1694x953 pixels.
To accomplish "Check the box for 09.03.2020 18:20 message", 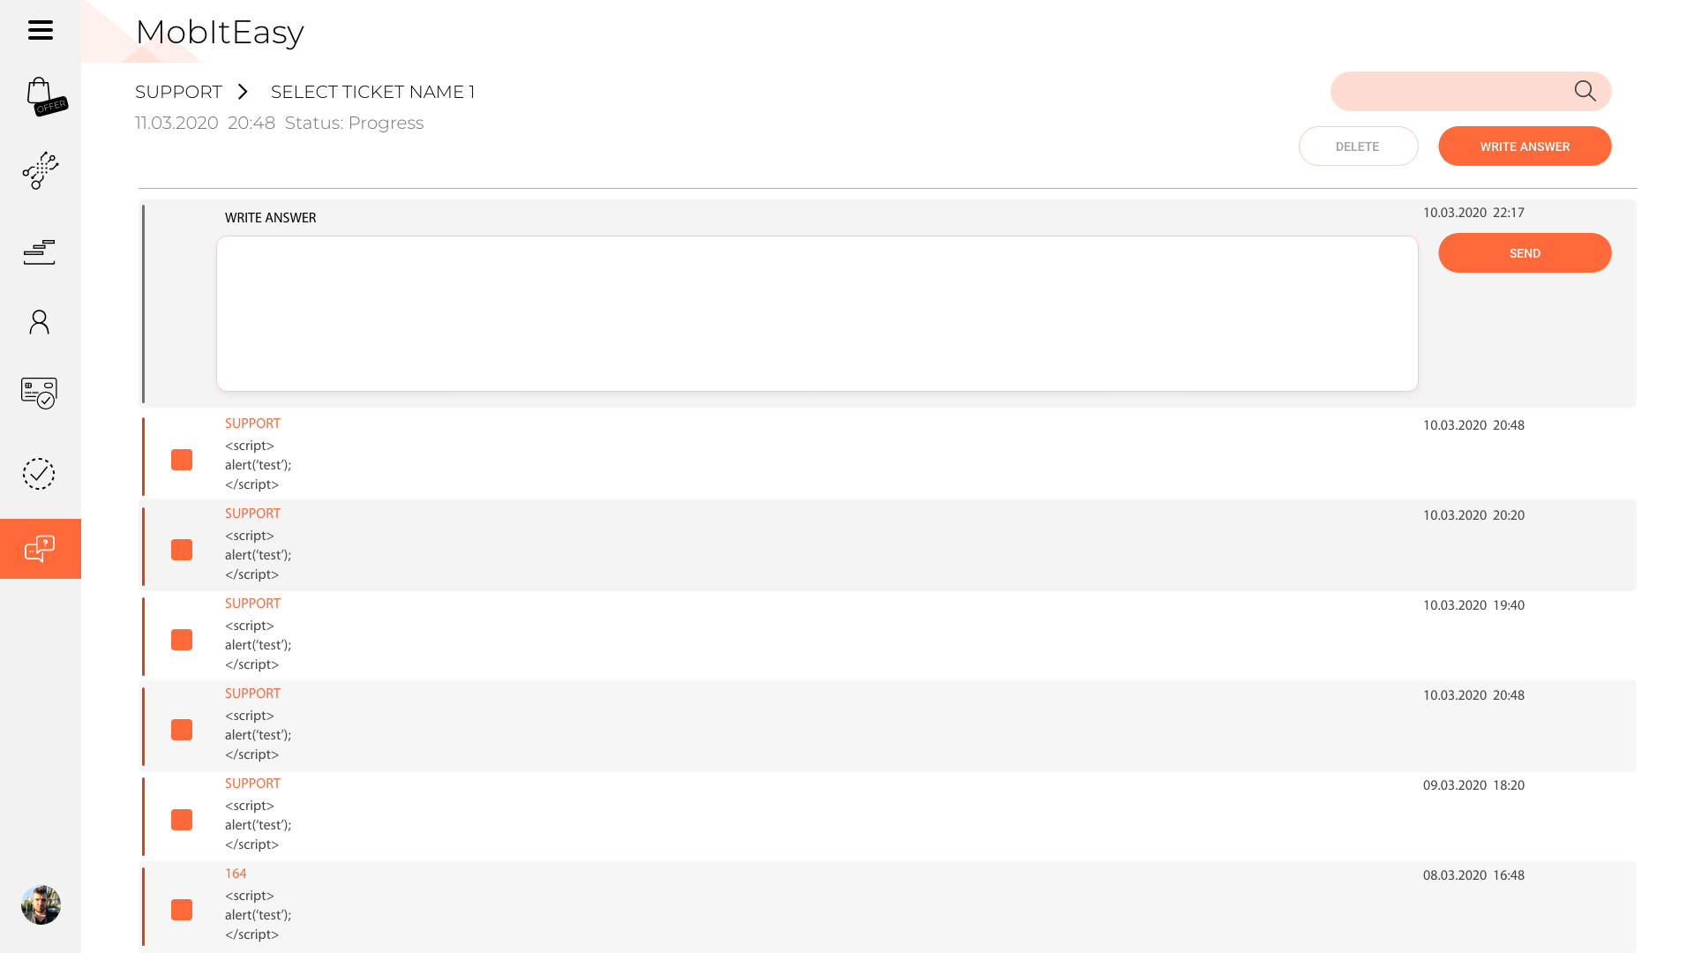I will click(182, 820).
